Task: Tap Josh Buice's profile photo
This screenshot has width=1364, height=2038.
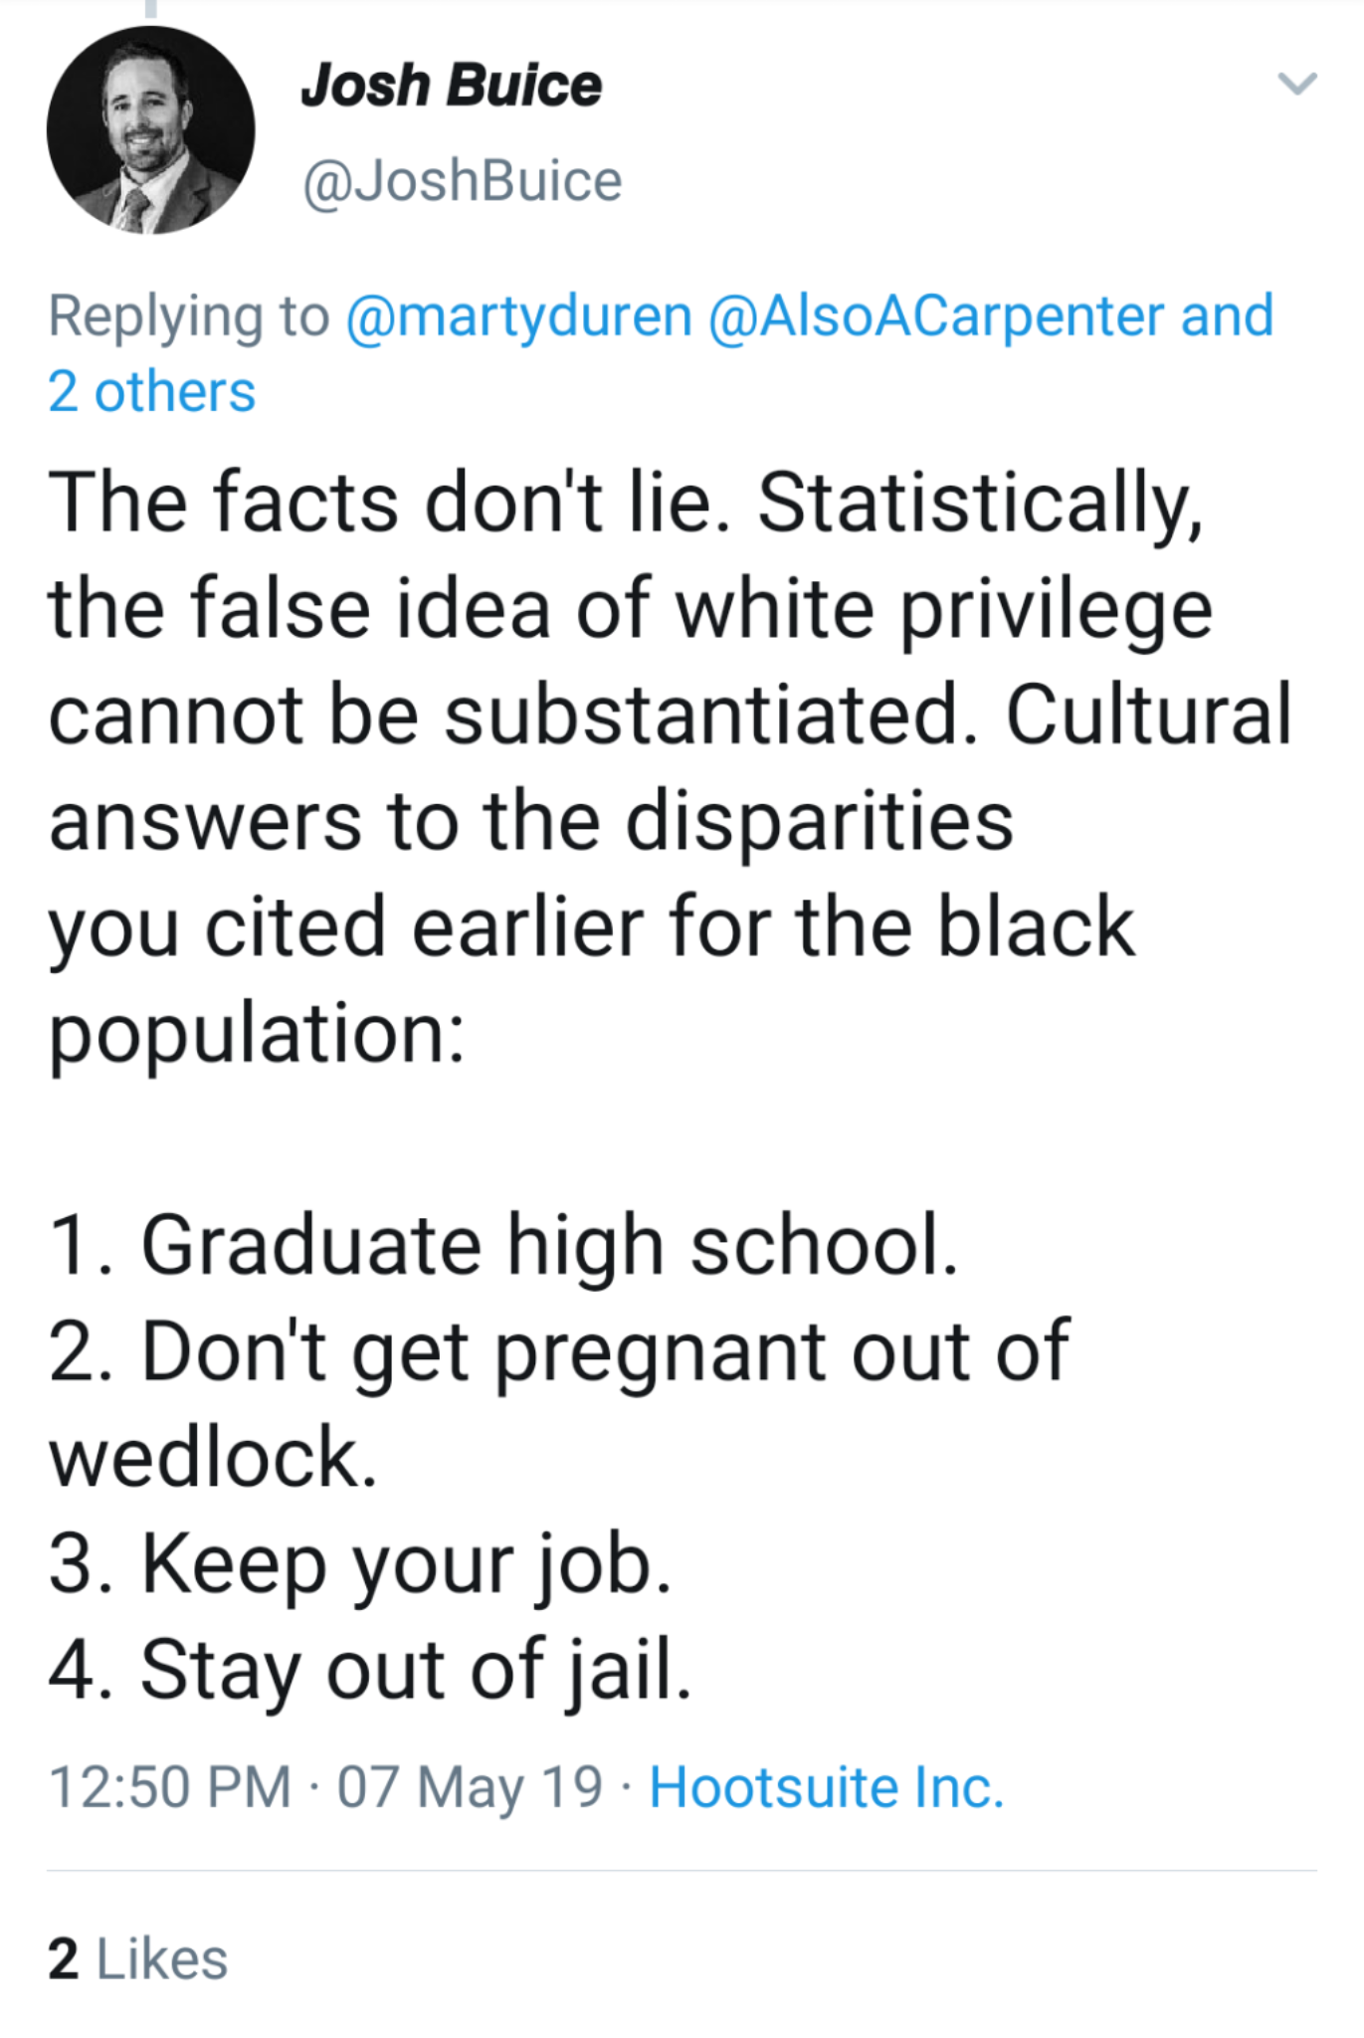Action: (x=150, y=130)
